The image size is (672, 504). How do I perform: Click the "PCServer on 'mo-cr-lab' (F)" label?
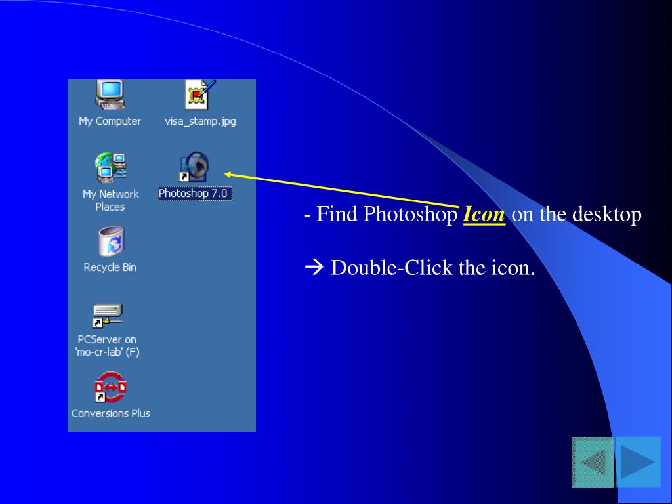pos(107,346)
